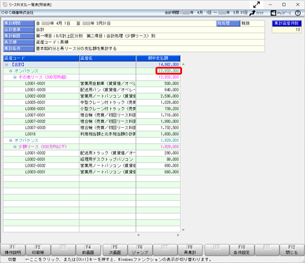The image size is (305, 263).
Task: Click F6 ジャンプ button
Action: point(140,250)
